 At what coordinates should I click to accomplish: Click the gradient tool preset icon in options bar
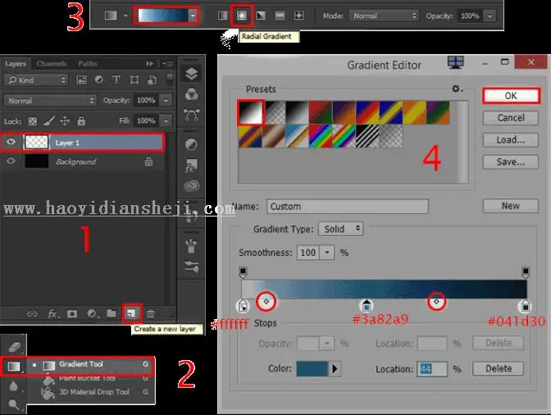click(x=111, y=16)
